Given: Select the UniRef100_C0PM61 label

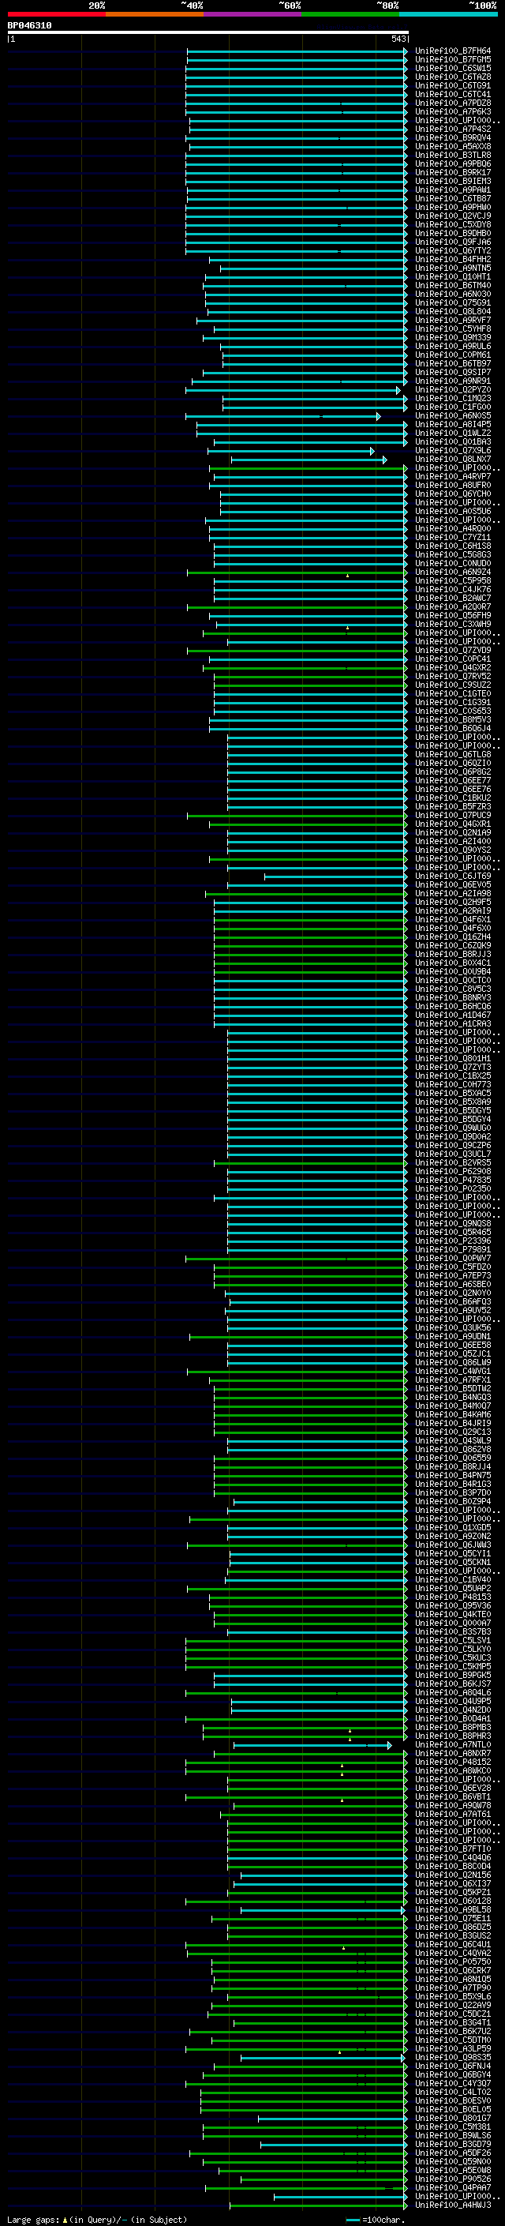Looking at the screenshot, I should 453,355.
